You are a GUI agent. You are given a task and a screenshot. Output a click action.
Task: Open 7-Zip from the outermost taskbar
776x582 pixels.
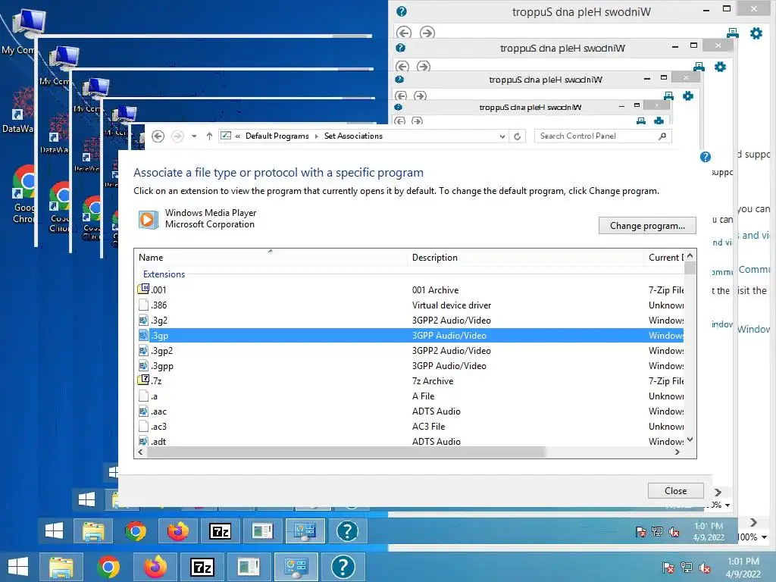(x=202, y=567)
